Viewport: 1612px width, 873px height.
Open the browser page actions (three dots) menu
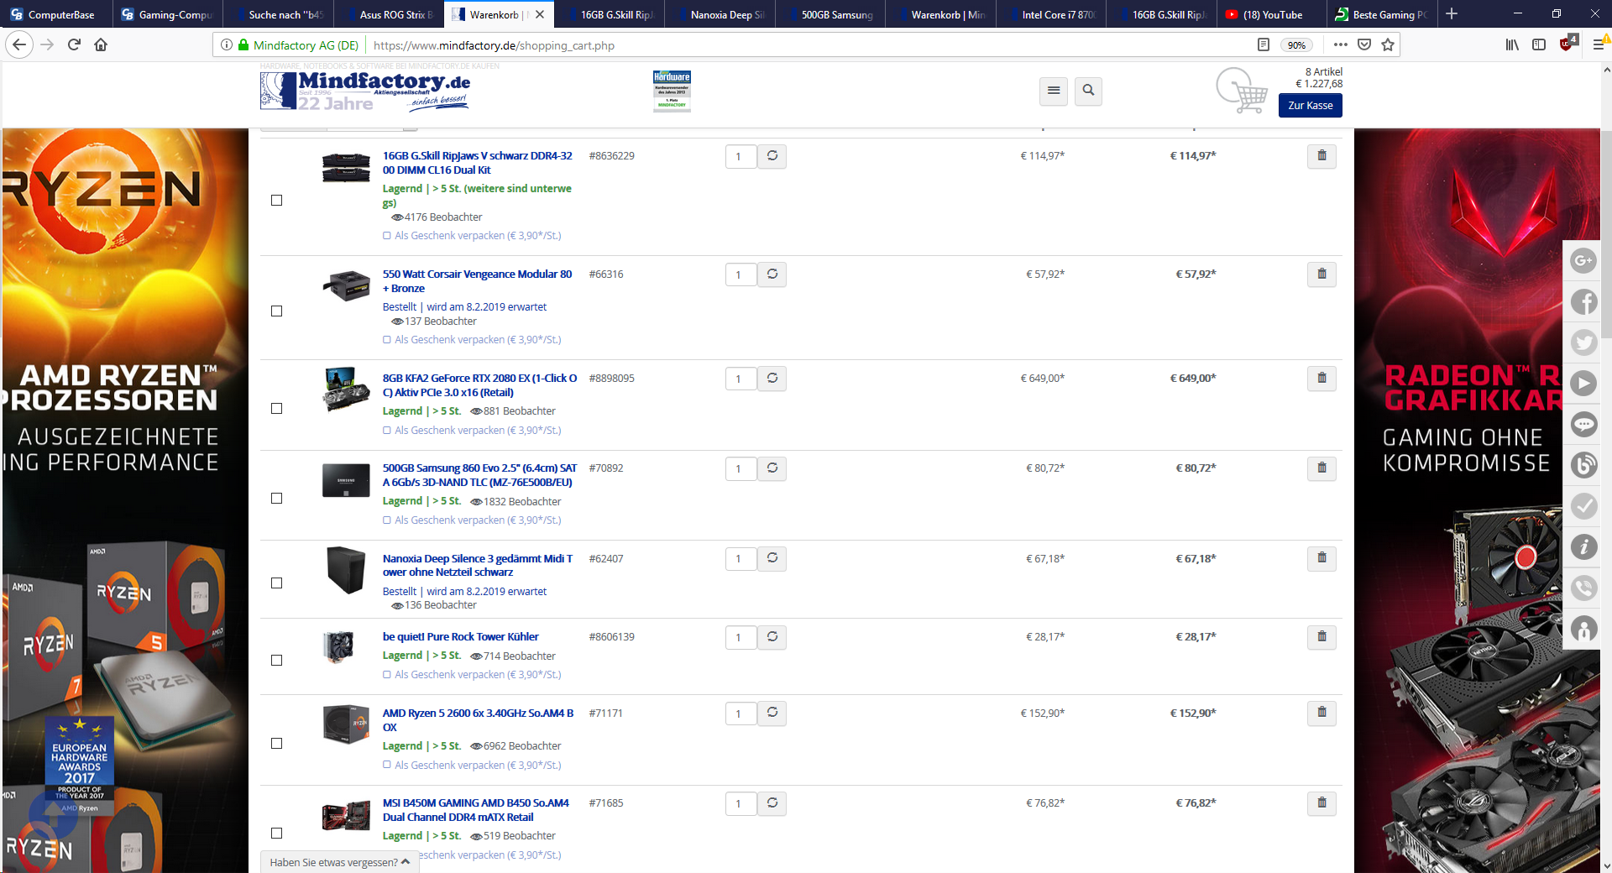coord(1340,45)
